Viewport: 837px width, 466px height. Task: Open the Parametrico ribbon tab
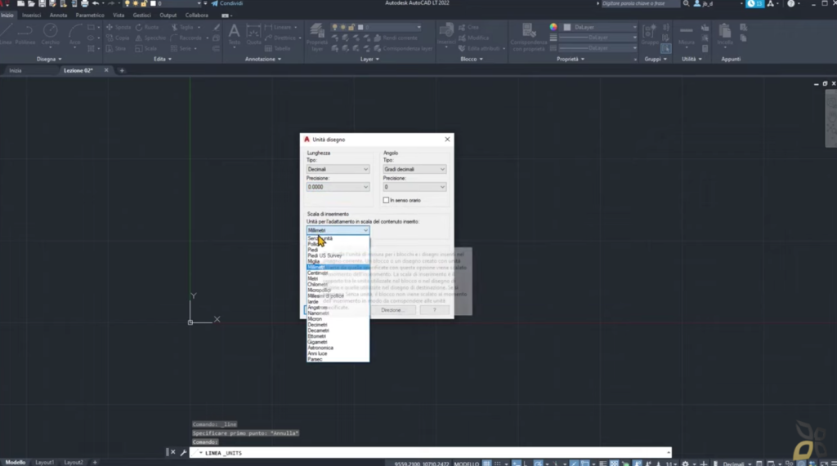pyautogui.click(x=90, y=16)
